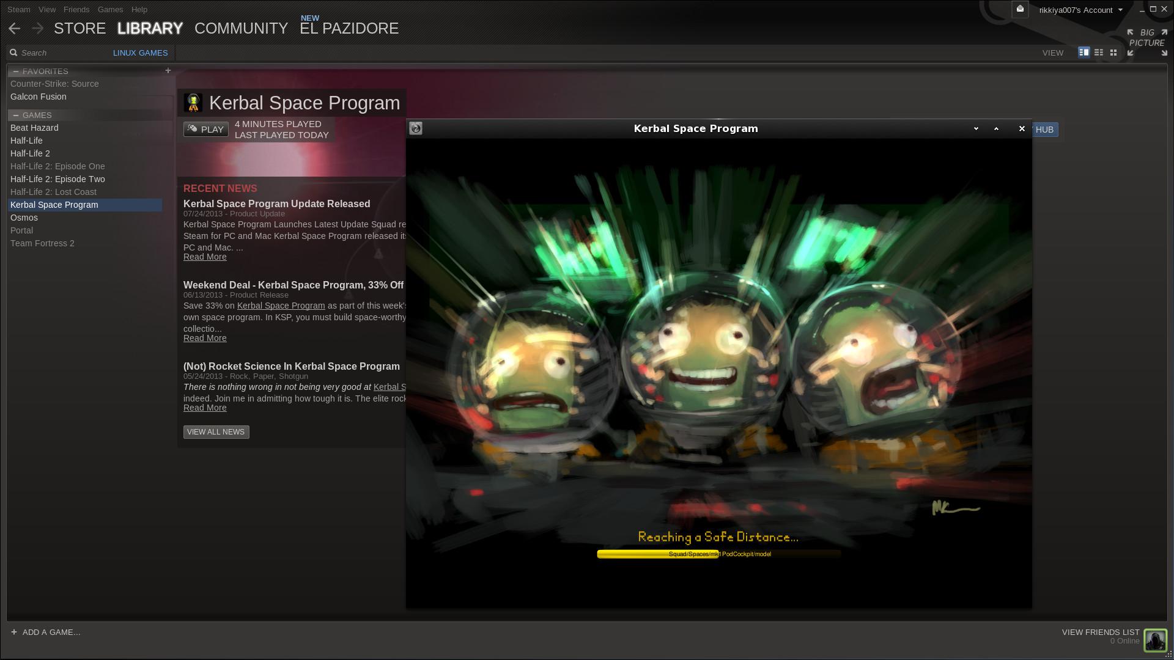Go to the Store tab
Image resolution: width=1174 pixels, height=660 pixels.
79,29
